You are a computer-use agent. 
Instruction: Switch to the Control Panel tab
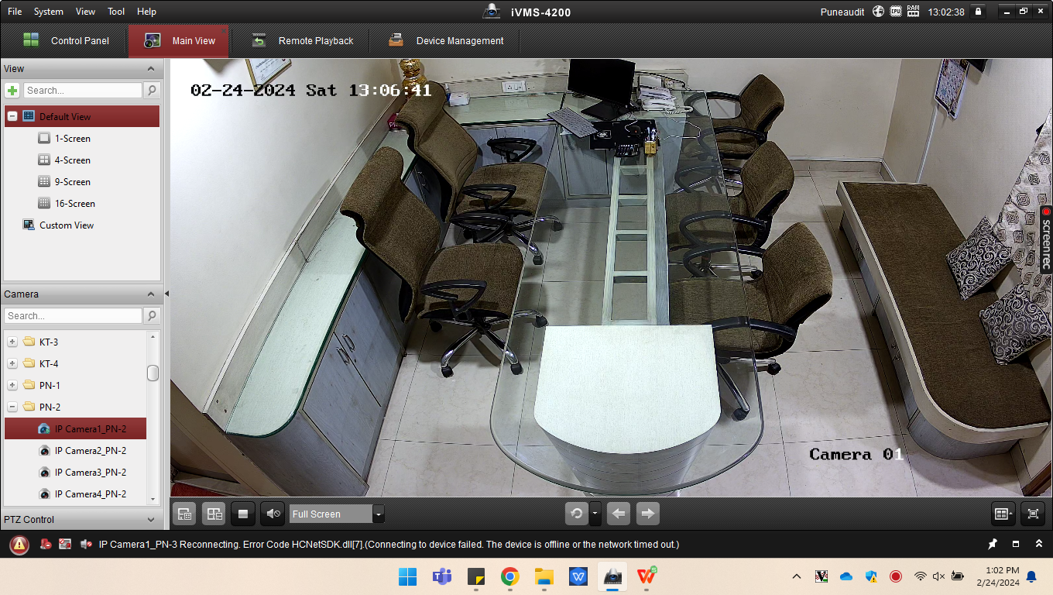click(65, 41)
